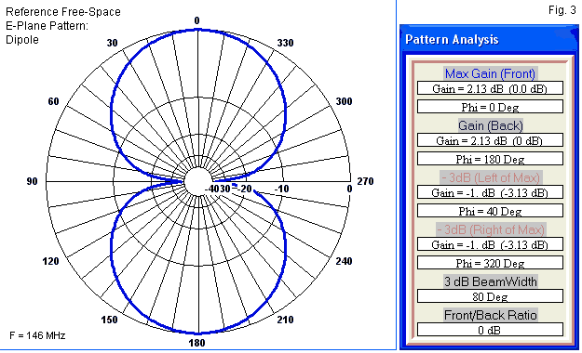Select the Gain (Back) heading

[x=490, y=125]
